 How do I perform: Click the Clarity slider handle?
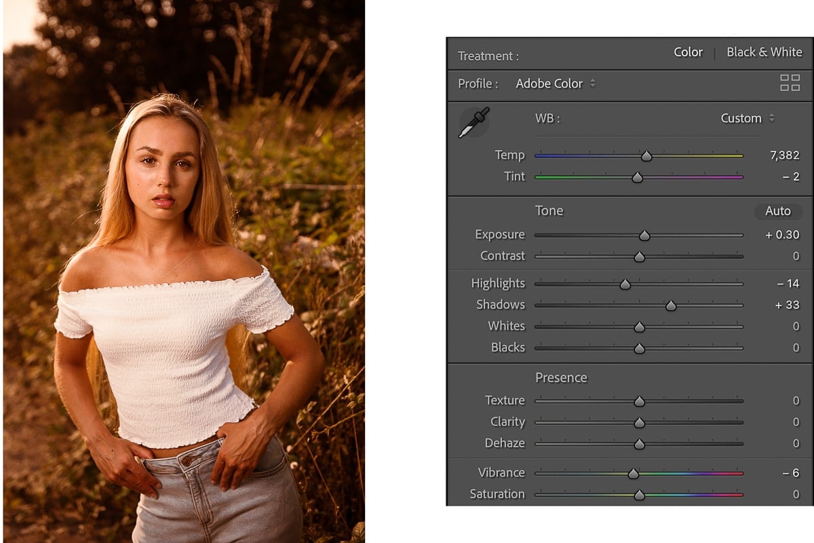tap(639, 422)
